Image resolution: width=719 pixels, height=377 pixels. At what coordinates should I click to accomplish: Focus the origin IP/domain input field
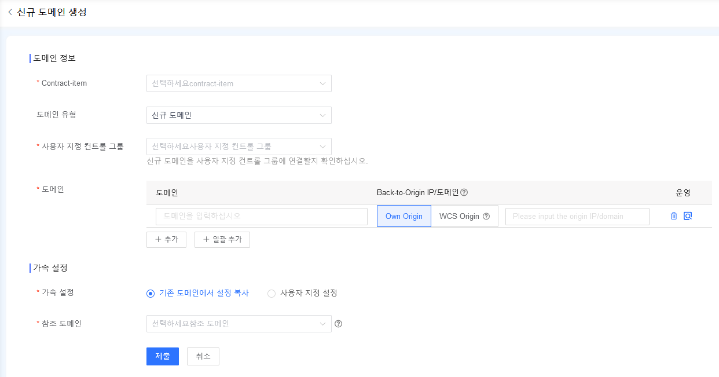tap(577, 217)
